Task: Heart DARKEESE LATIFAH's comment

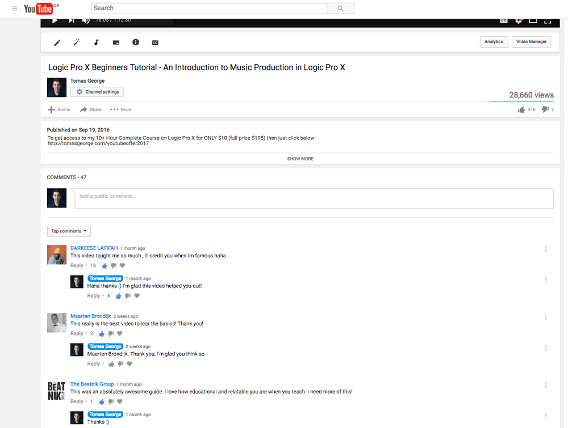Action: (123, 265)
